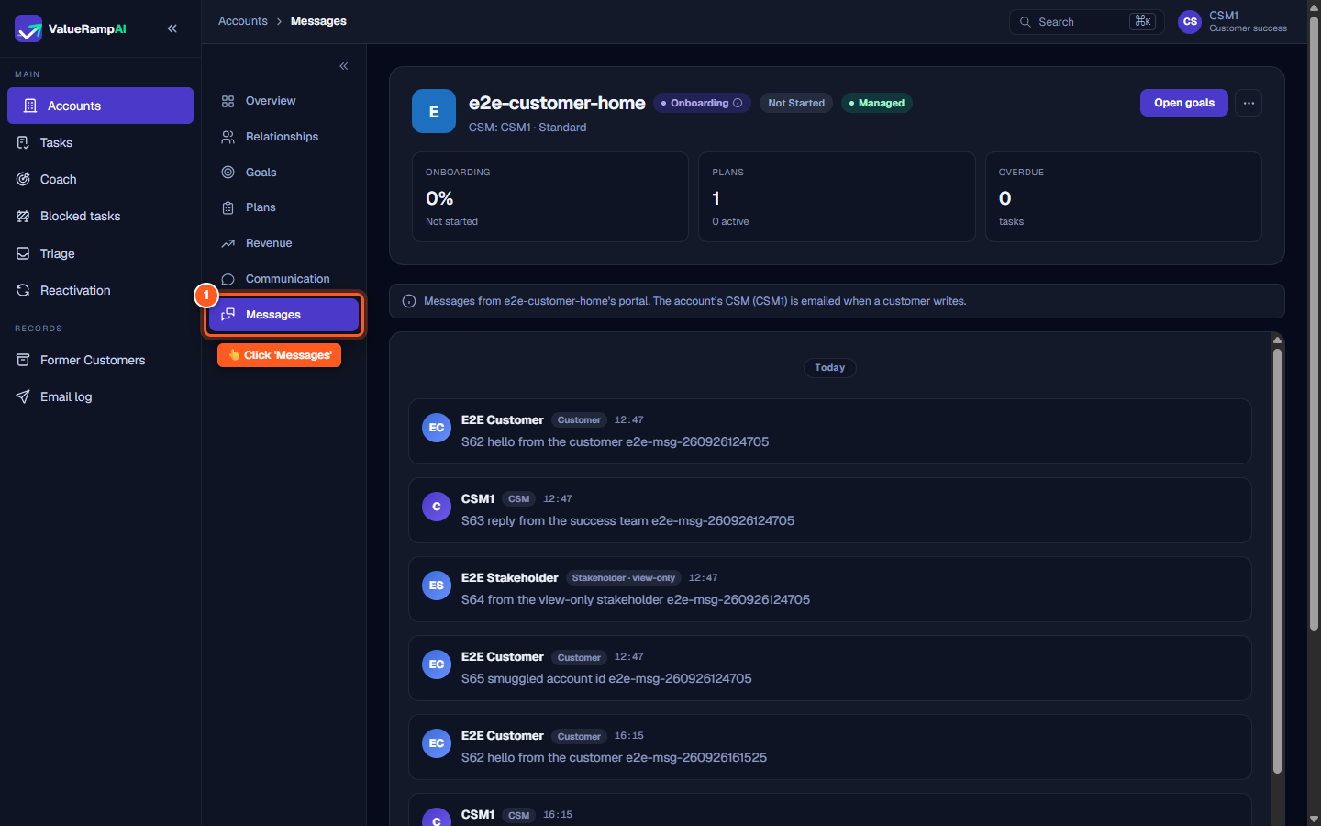Switch to the Relationships tab

pos(283,137)
